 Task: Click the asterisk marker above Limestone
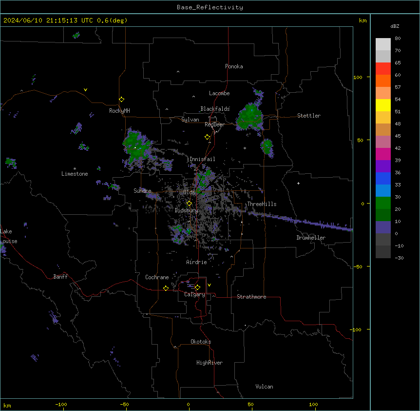pos(75,168)
